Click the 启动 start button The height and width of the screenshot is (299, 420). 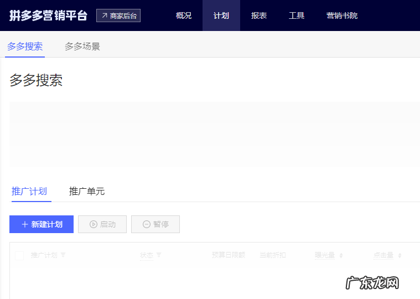tap(102, 224)
